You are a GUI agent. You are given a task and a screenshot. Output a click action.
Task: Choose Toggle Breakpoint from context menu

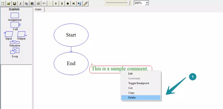(x=141, y=83)
